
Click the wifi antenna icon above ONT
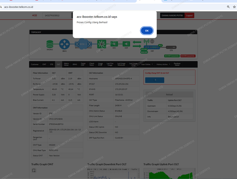point(146,42)
